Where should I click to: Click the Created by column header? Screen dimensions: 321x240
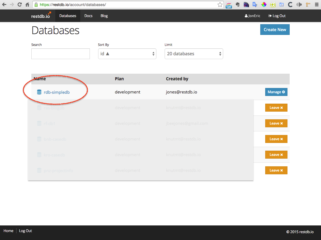pyautogui.click(x=177, y=79)
